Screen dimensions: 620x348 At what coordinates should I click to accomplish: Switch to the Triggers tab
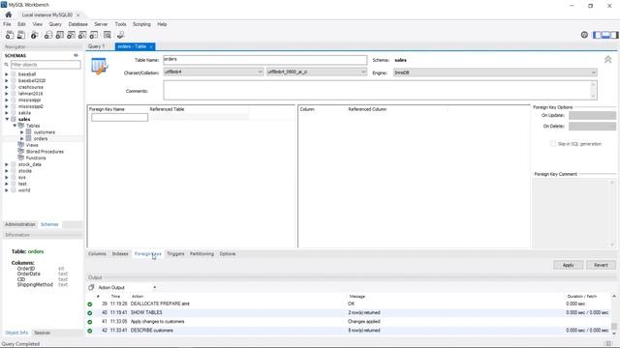click(x=175, y=253)
